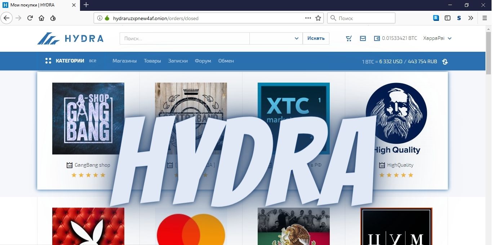Open the HighQuality shop thumbnail
The width and height of the screenshot is (493, 245).
tap(396, 119)
